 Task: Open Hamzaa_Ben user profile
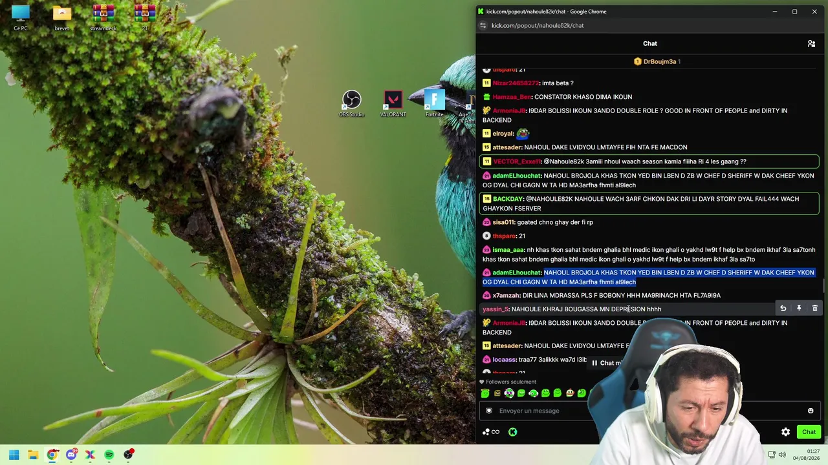[512, 97]
